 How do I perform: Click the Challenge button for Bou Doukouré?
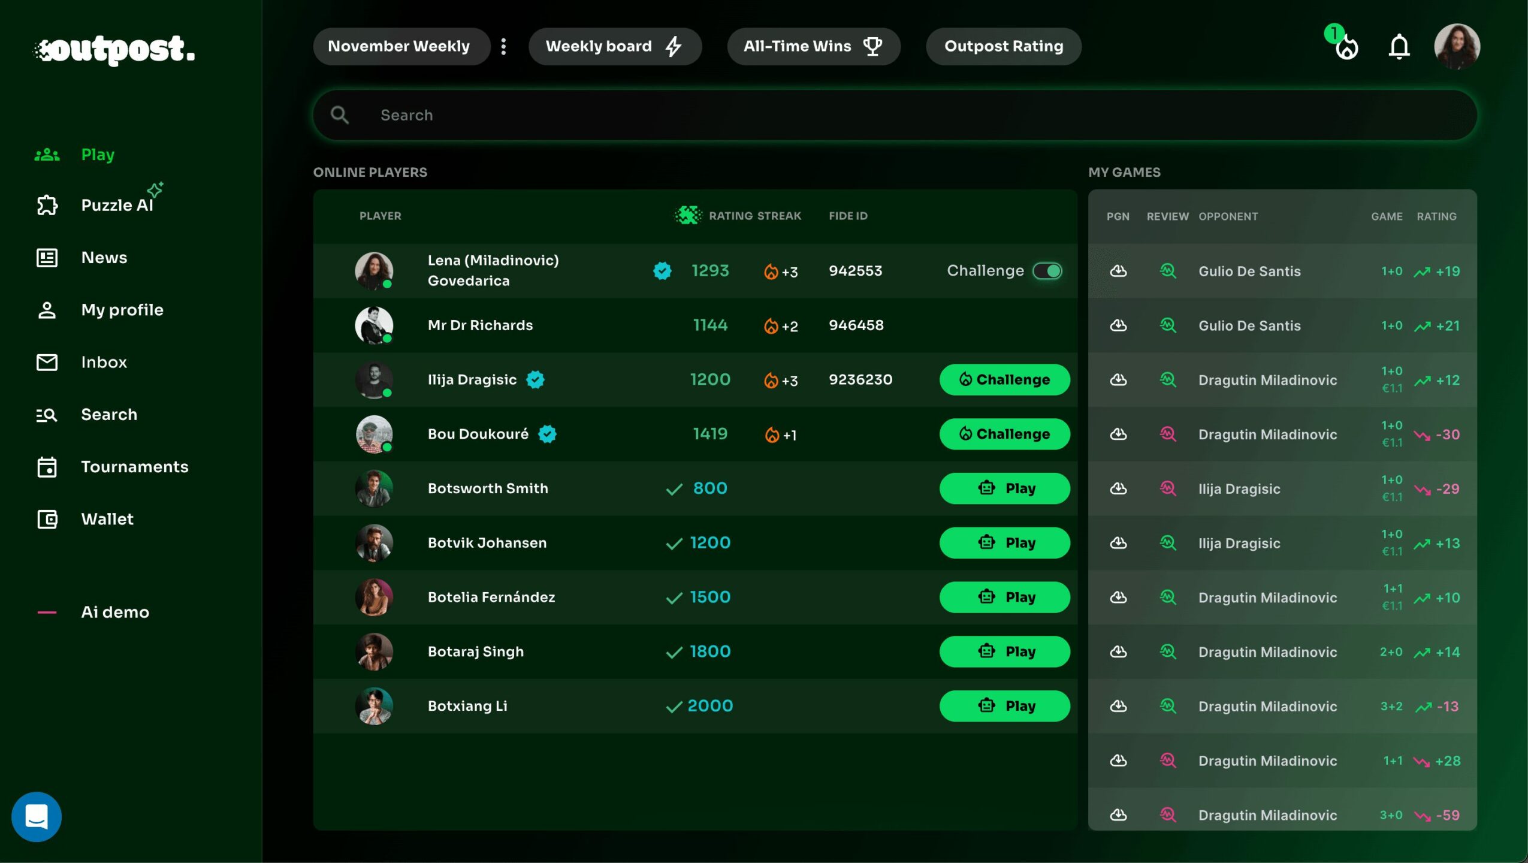pyautogui.click(x=1004, y=434)
